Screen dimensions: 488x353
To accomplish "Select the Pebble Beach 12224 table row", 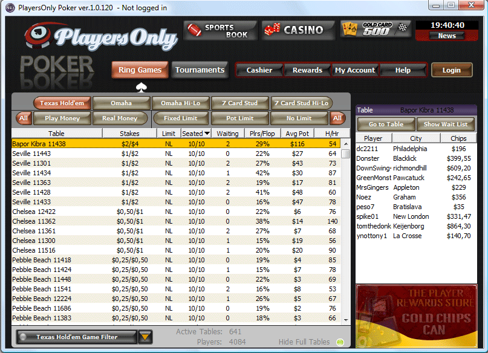I will (176, 299).
